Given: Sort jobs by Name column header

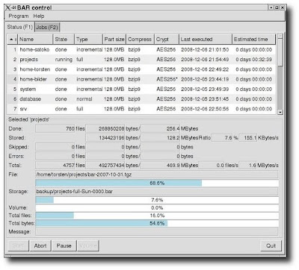Looking at the screenshot, I should [x=35, y=40].
